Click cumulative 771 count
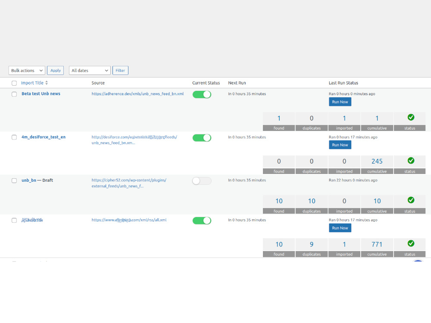Screen dimensions: 431x323 (377, 244)
